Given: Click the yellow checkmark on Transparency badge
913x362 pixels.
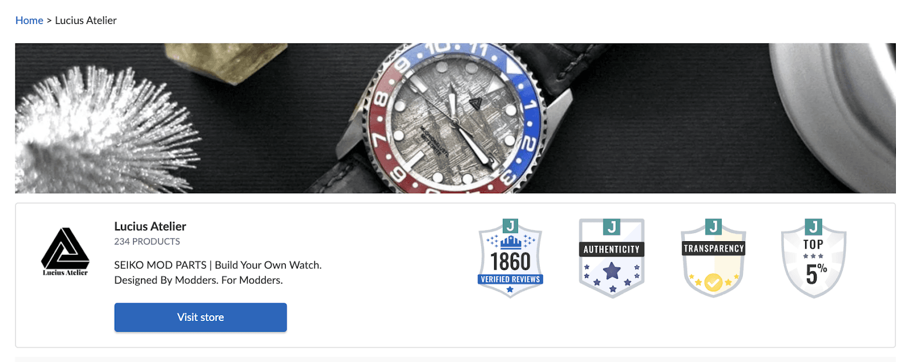Looking at the screenshot, I should [x=713, y=282].
